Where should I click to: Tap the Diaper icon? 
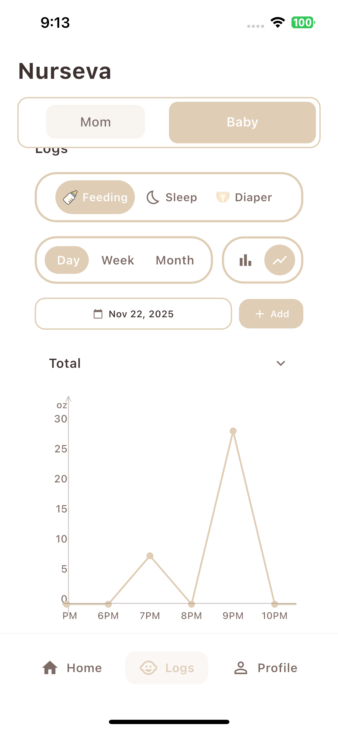click(223, 197)
